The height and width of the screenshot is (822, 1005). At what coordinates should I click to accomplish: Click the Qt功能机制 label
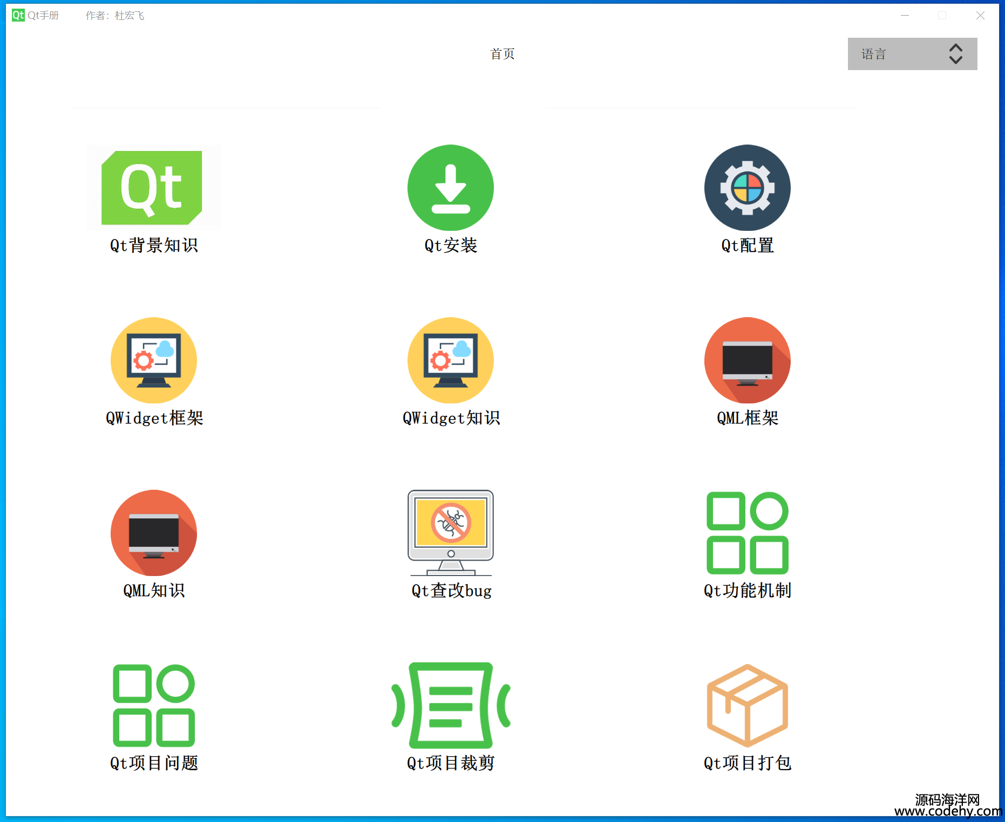pos(748,591)
